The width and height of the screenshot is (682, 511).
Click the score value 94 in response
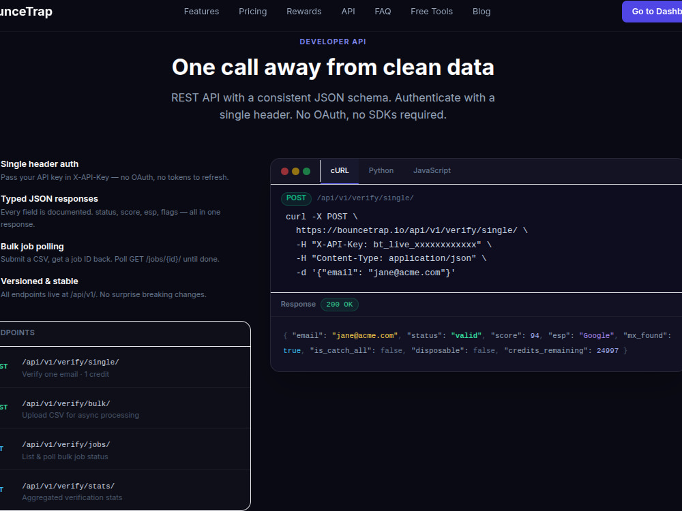coord(535,336)
